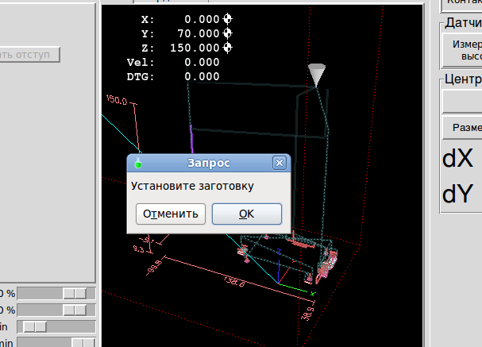
Task: Click the 150.0 dimension label in the preview
Action: (117, 100)
